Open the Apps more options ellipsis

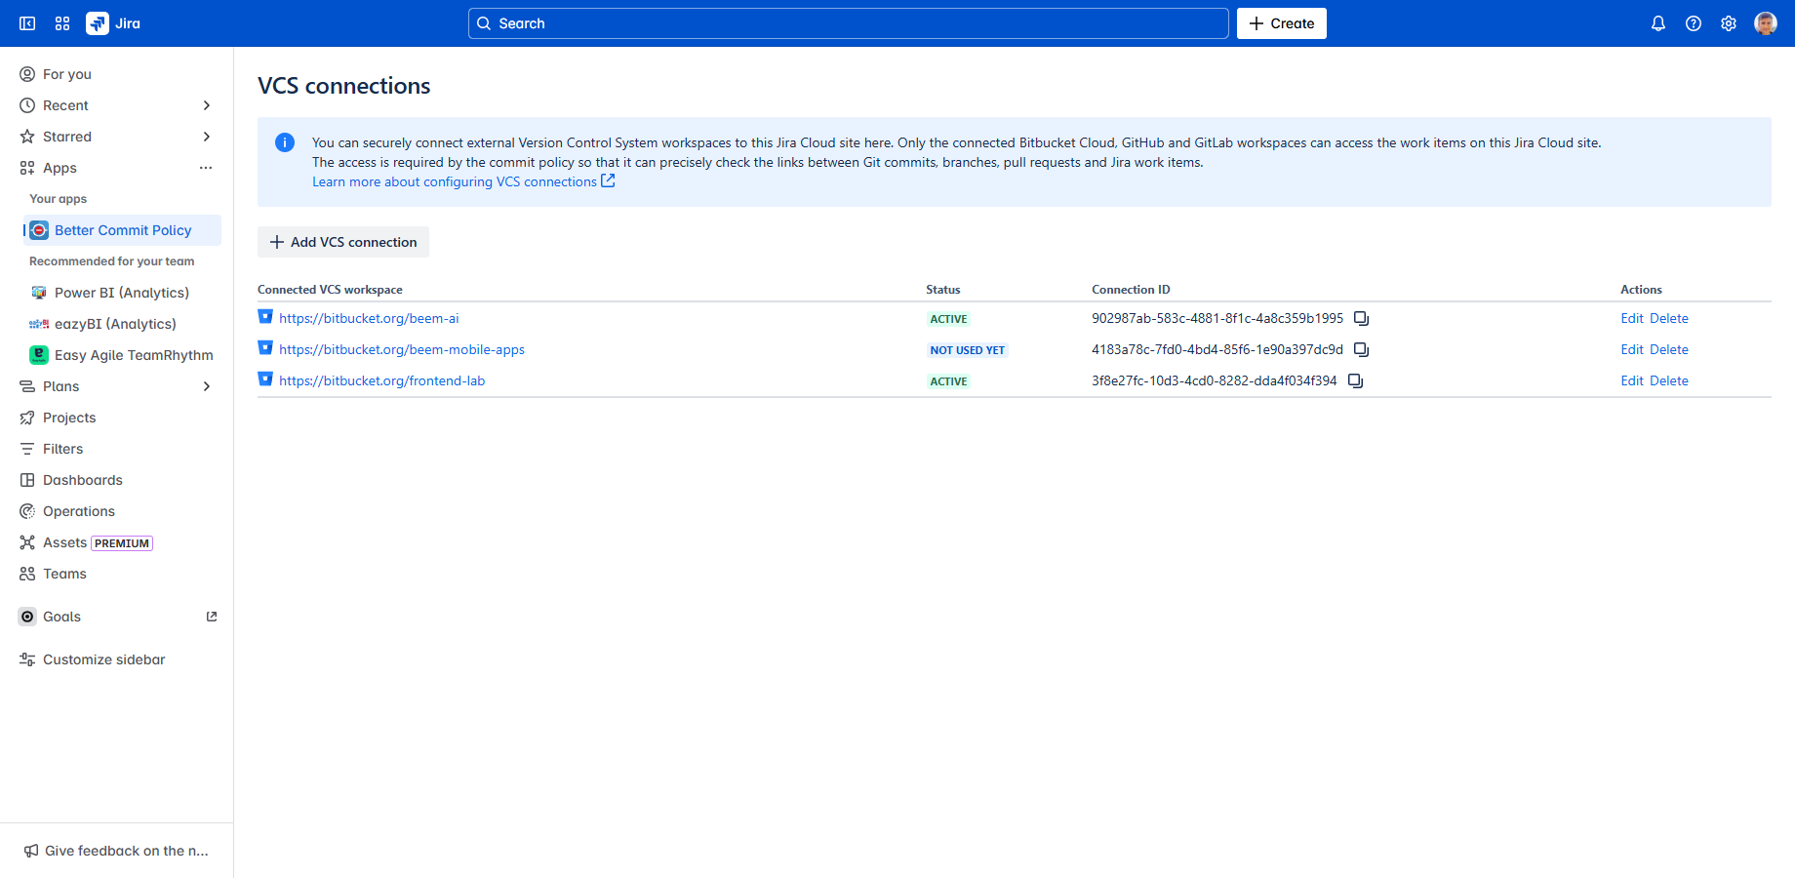(x=206, y=168)
